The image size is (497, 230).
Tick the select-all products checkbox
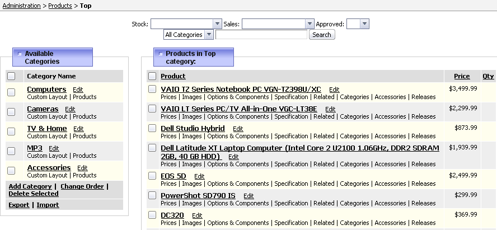(x=152, y=76)
